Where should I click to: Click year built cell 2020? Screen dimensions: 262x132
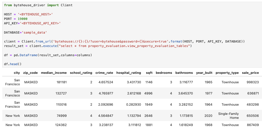tap(208, 116)
